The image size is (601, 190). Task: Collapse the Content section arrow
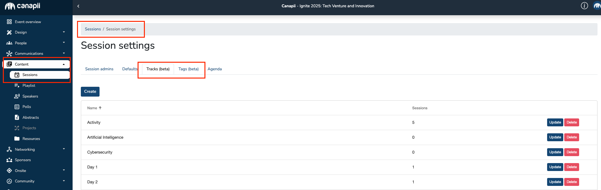(64, 64)
